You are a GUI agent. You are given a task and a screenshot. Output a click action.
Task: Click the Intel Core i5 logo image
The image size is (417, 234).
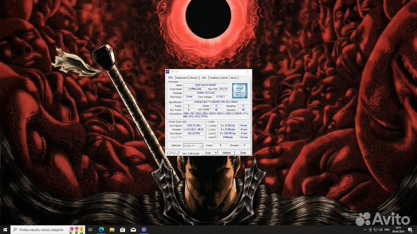pos(240,91)
